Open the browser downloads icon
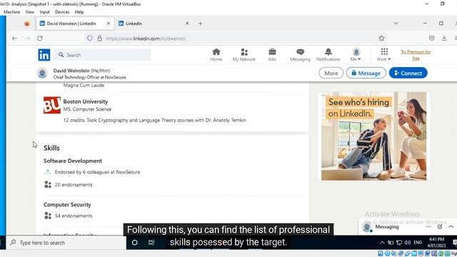Viewport: 457px width, 257px height. point(444,38)
